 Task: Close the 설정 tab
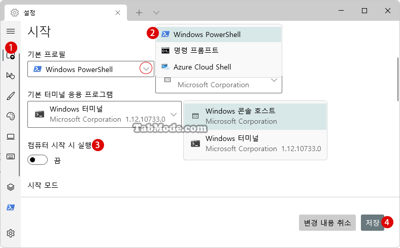pos(118,13)
